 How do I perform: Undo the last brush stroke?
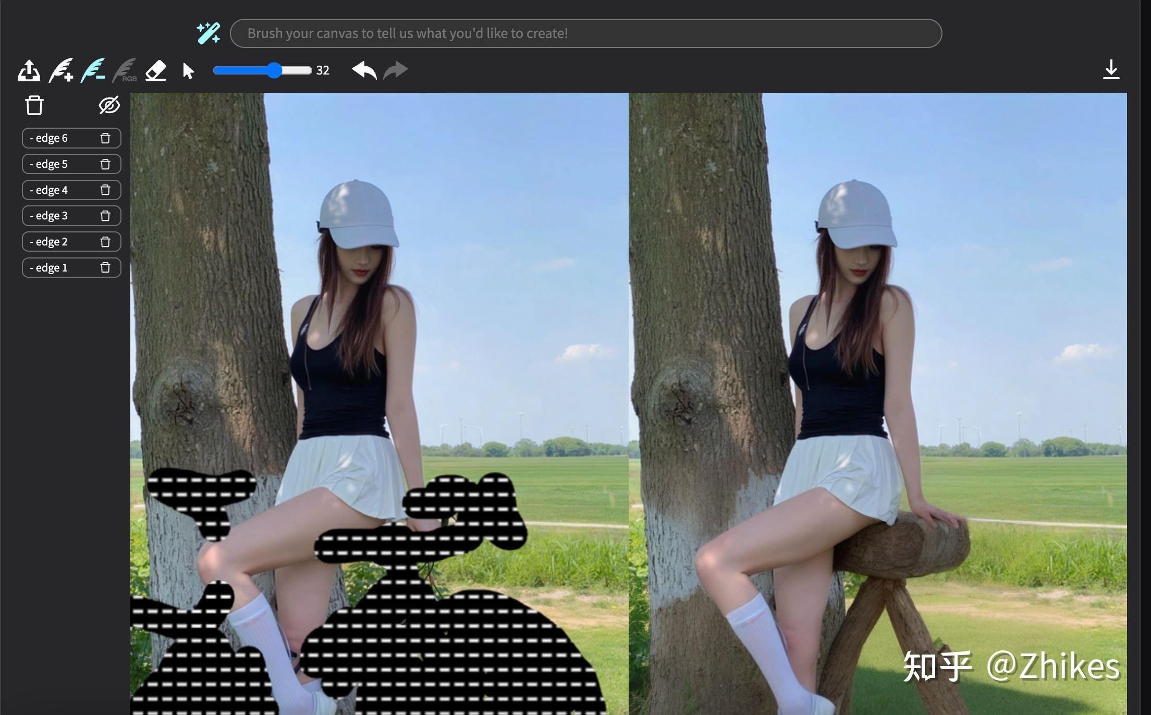click(364, 70)
